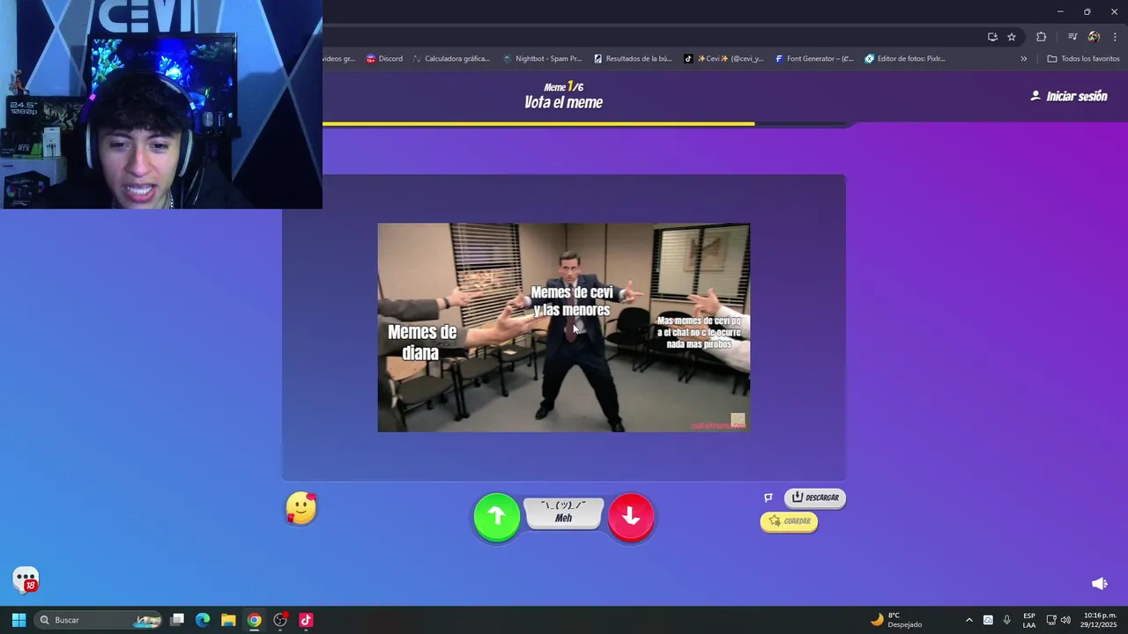The image size is (1128, 634).
Task: Open Font Generator bookmark
Action: pyautogui.click(x=814, y=59)
